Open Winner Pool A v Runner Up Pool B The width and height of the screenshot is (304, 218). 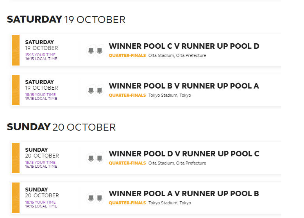click(x=184, y=194)
